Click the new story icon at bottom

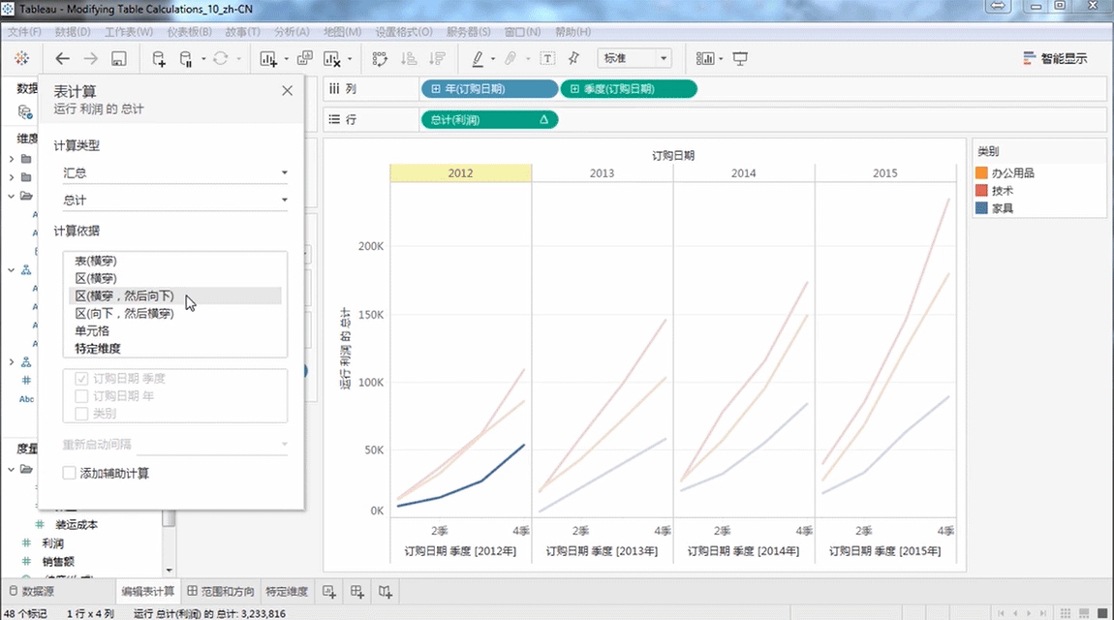(x=386, y=591)
